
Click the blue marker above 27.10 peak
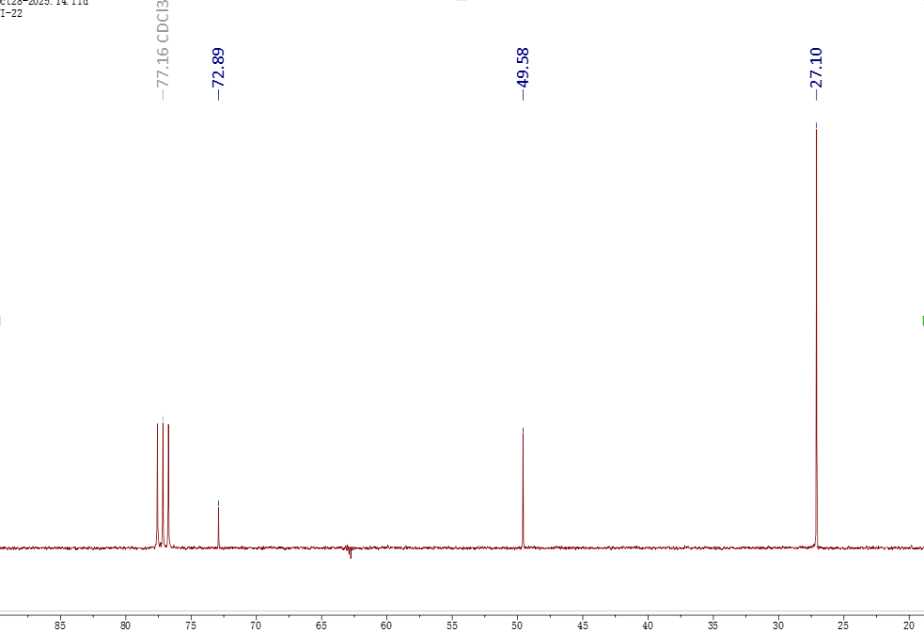tap(816, 124)
